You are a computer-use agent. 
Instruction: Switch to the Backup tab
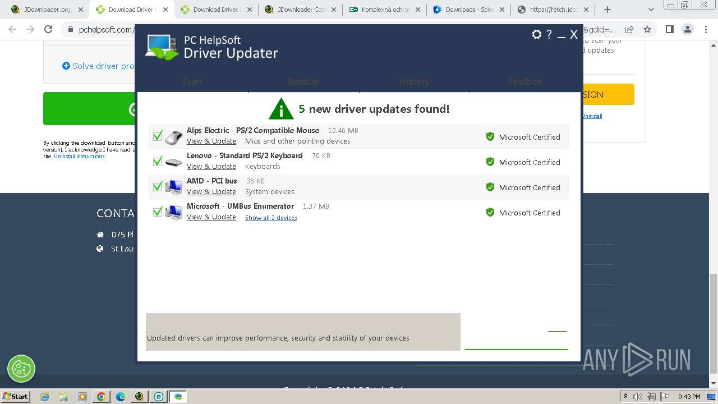(x=303, y=81)
